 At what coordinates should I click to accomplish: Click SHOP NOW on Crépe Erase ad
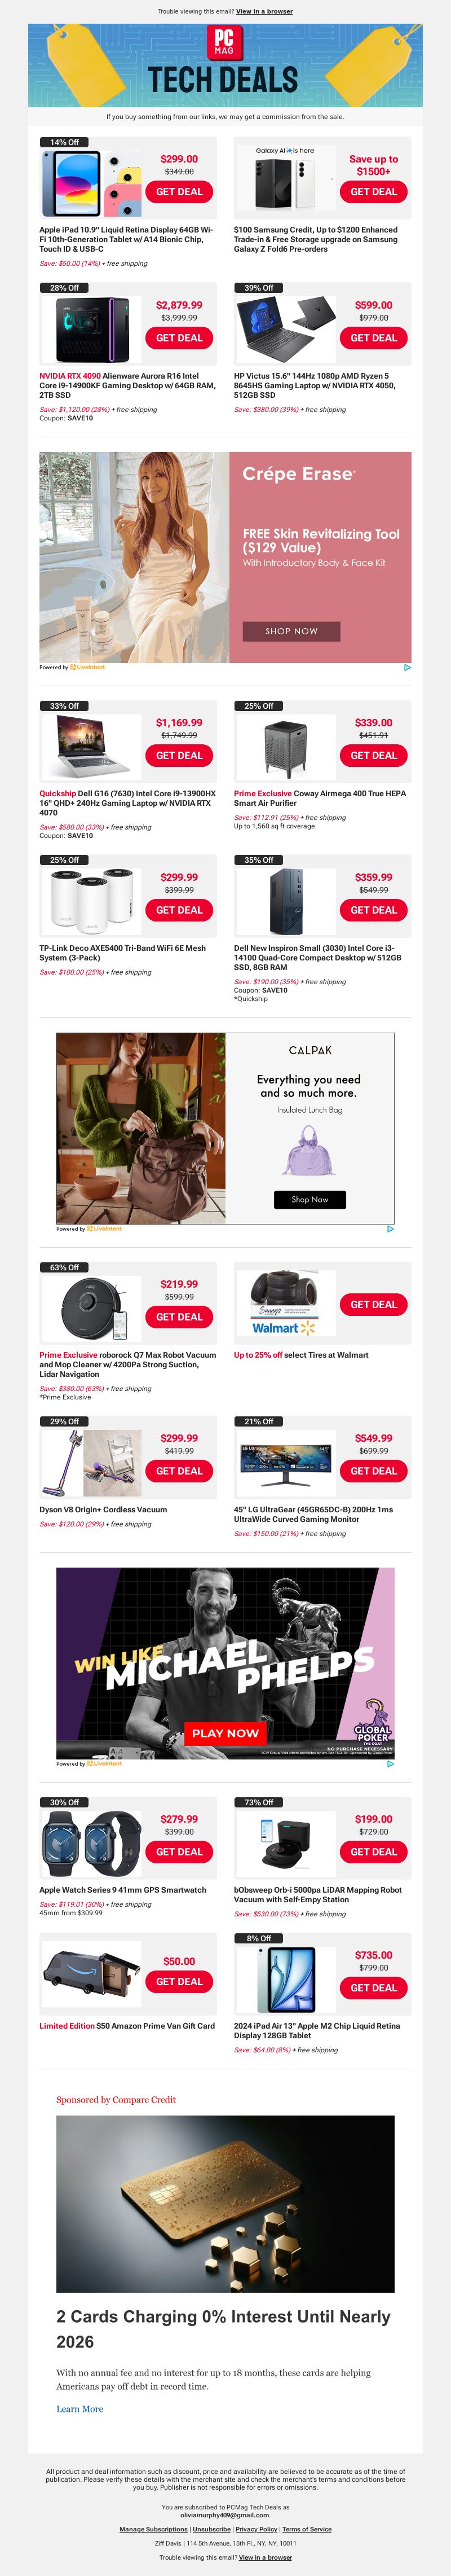pos(291,631)
